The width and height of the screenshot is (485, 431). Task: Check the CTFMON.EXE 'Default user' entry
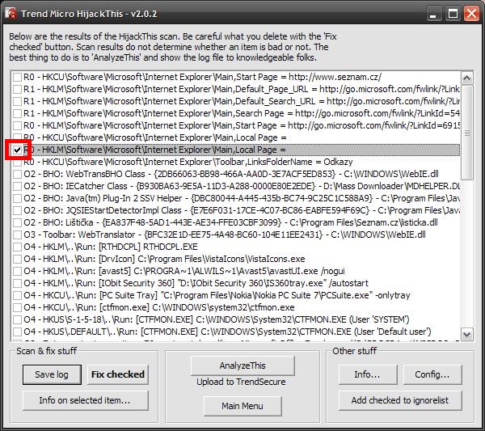click(17, 332)
